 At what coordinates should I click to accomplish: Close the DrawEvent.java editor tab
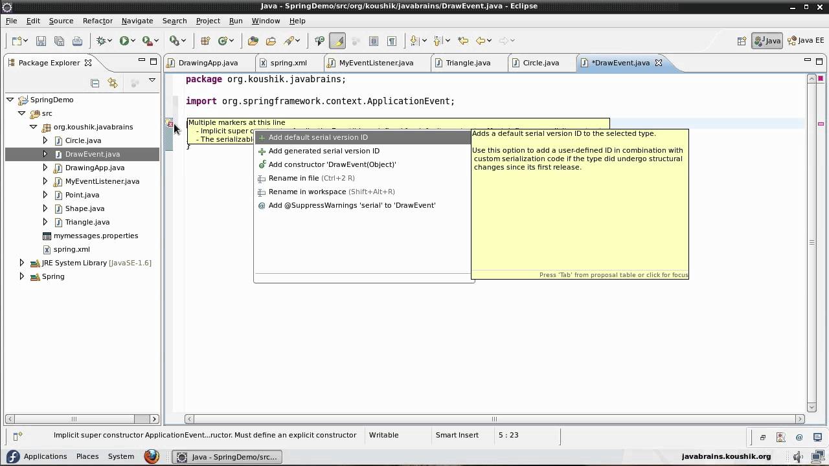(659, 63)
